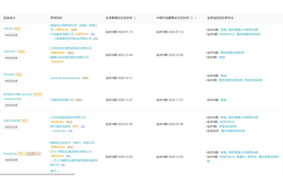Click the 新药 tag next to Bosakitug

pos(20,154)
